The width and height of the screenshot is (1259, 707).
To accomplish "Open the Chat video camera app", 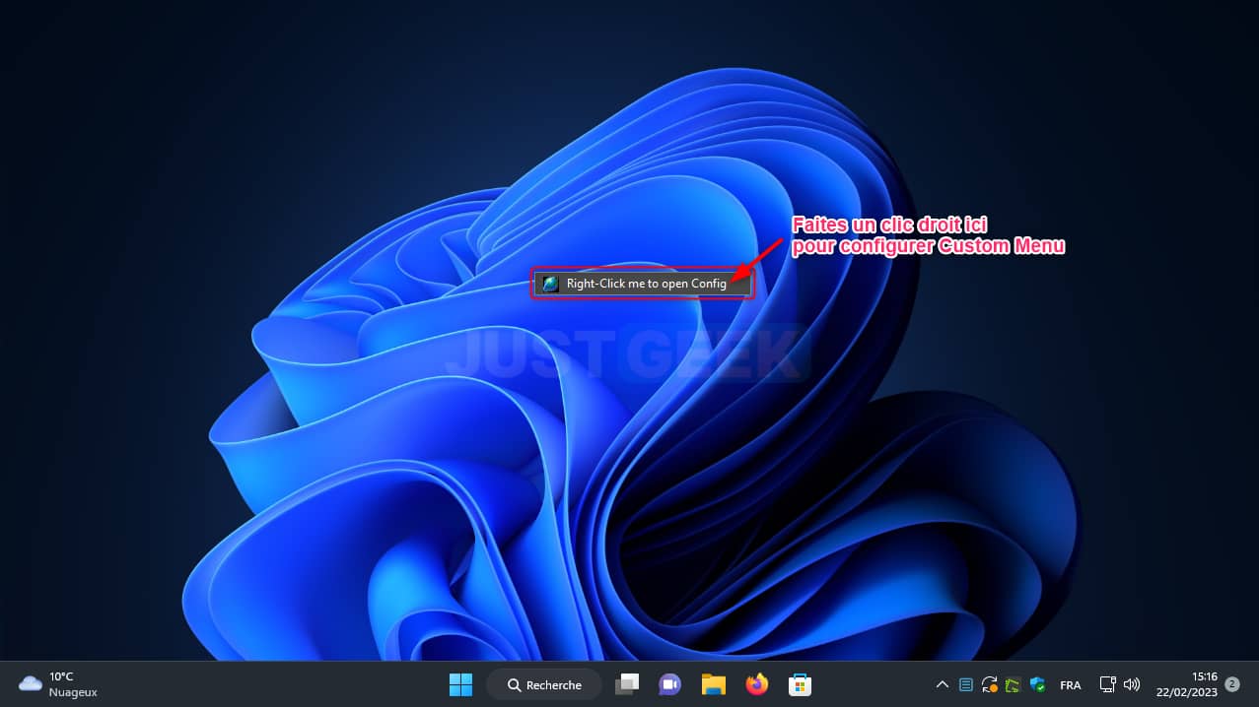I will pyautogui.click(x=670, y=684).
